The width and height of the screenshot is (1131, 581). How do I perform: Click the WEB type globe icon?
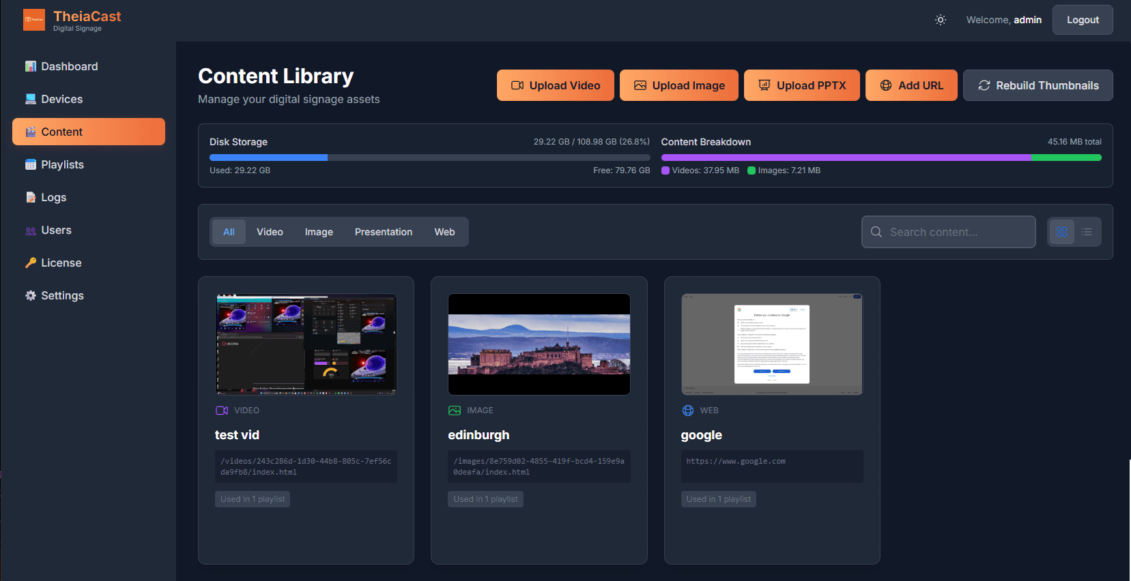click(688, 411)
